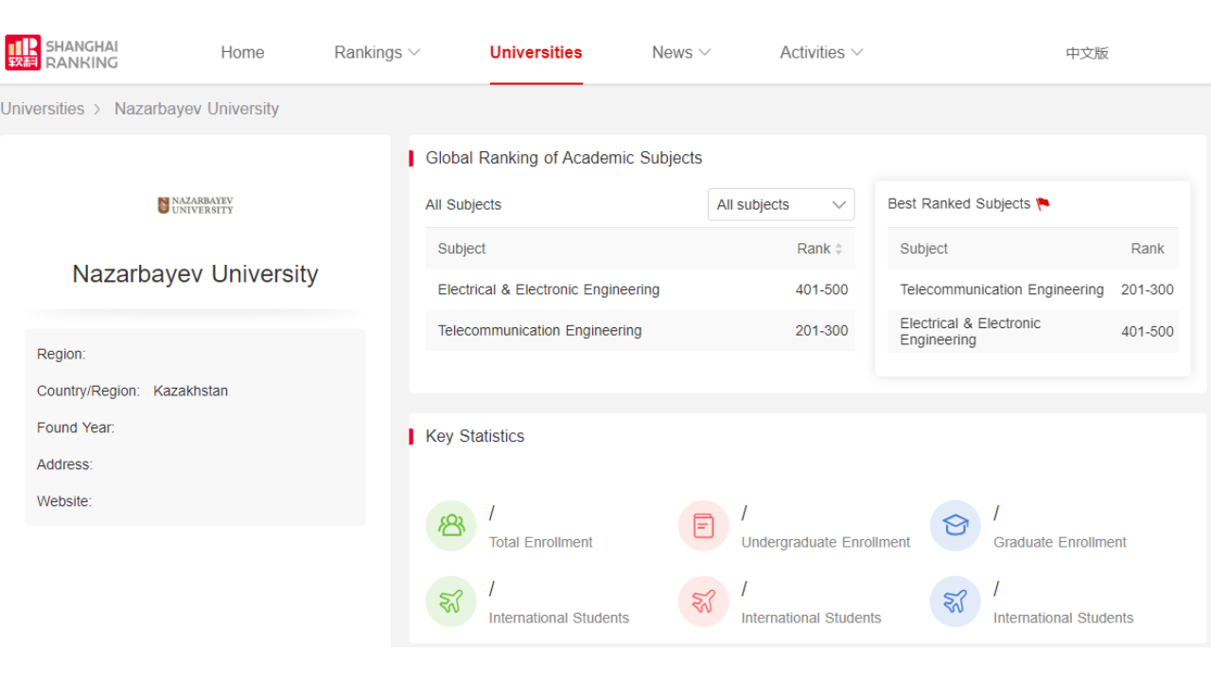Click the Universities breadcrumb link
Viewport: 1211px width, 681px height.
(x=43, y=109)
